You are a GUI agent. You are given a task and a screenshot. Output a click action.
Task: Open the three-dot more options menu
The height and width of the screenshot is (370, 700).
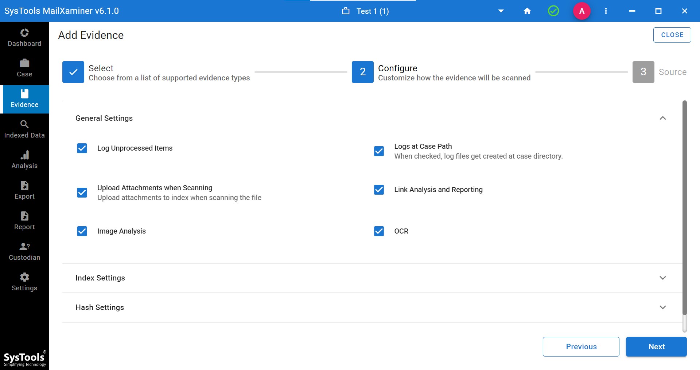pos(606,11)
